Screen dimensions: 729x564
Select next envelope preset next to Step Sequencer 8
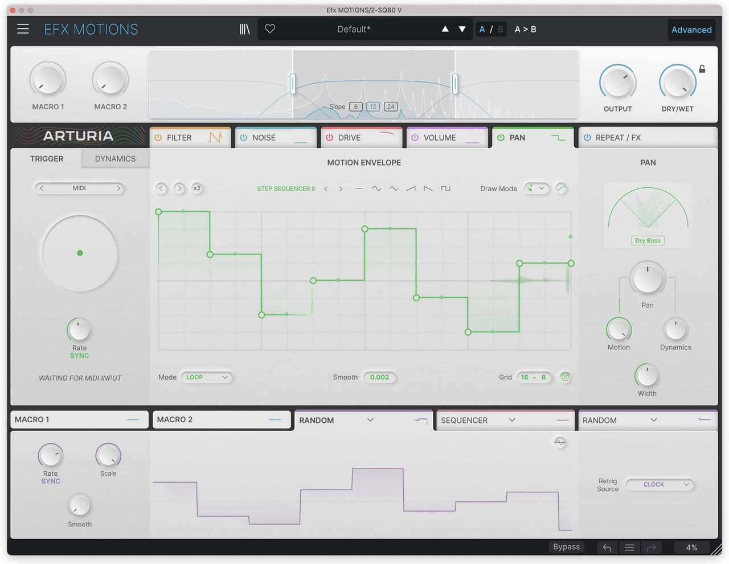[341, 188]
